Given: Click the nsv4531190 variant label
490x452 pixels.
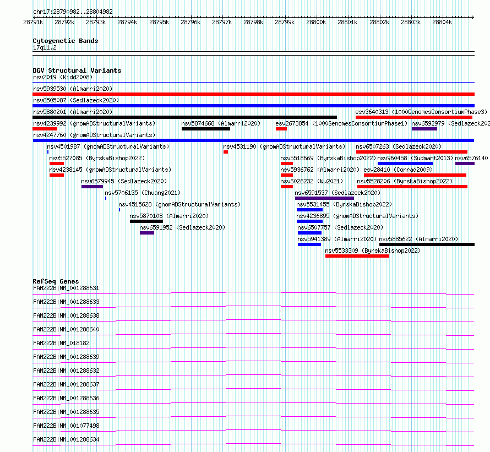Looking at the screenshot, I should tap(284, 146).
